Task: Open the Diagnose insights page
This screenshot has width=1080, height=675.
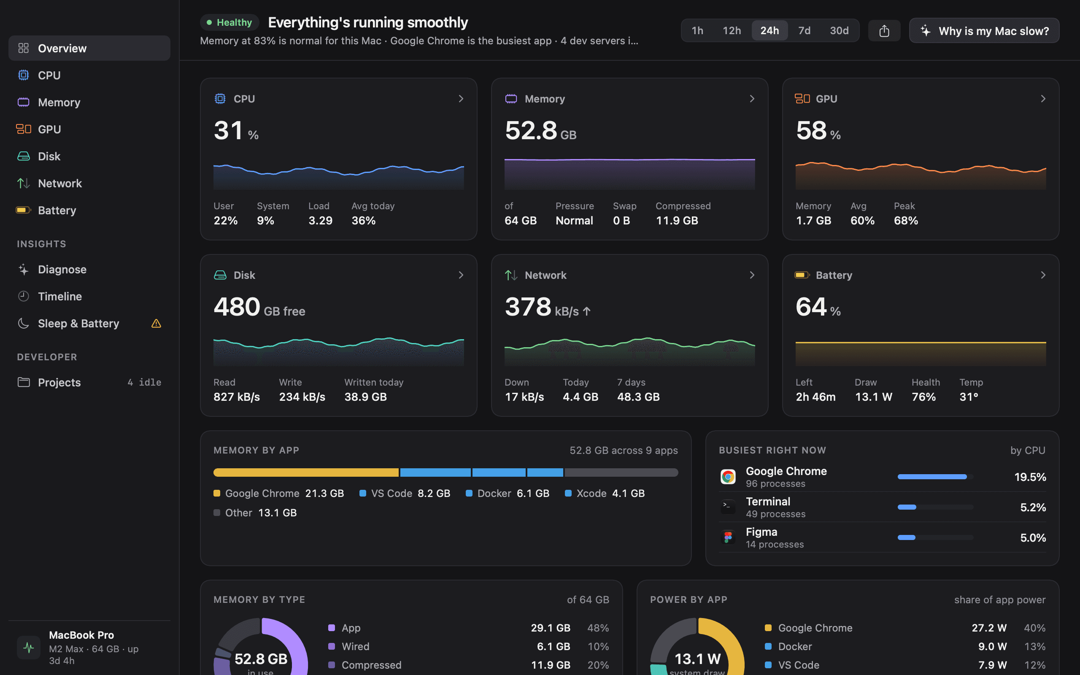Action: pos(89,269)
